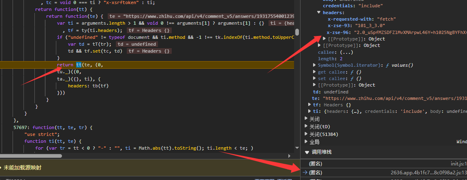Viewport: 467px width, 180px height.
Task: Collapse the headers object in scope panel
Action: [319, 13]
